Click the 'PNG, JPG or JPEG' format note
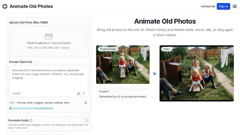This screenshot has height=135, width=240. click(49, 48)
